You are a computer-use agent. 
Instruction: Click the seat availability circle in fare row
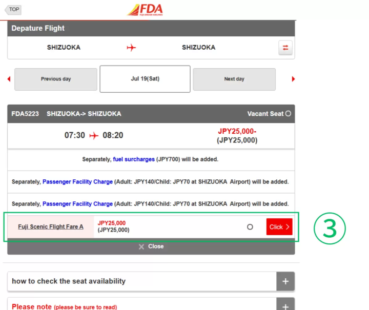[250, 226]
